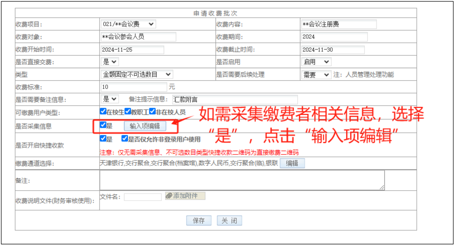Toggle the 是否采集信息 是 checkbox
The width and height of the screenshot is (455, 245).
coord(103,125)
